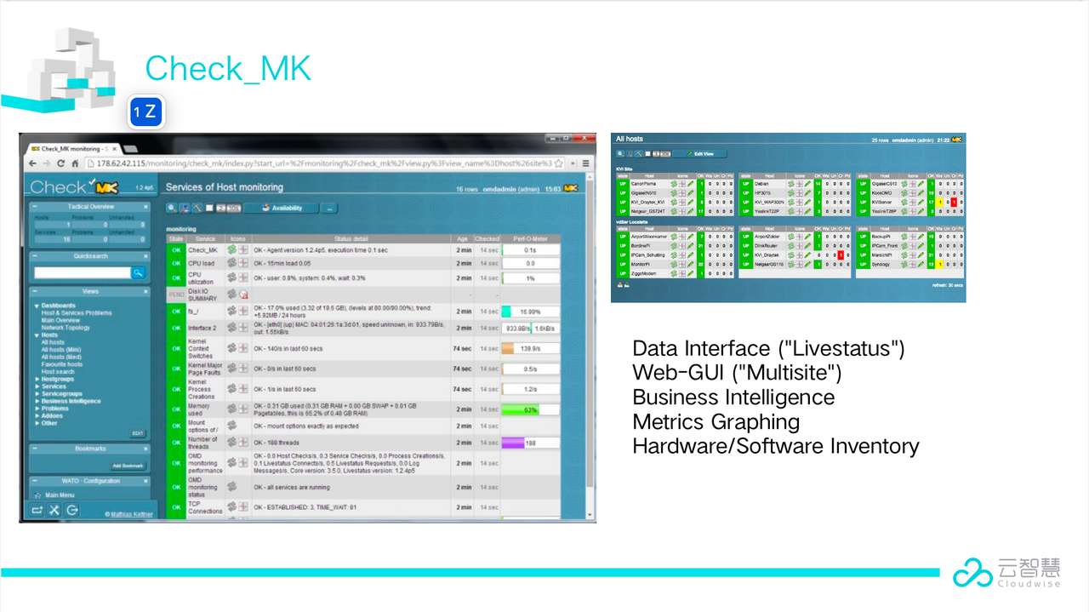Viewport: 1089px width, 612px height.
Task: Click the browser home icon
Action: [x=75, y=163]
